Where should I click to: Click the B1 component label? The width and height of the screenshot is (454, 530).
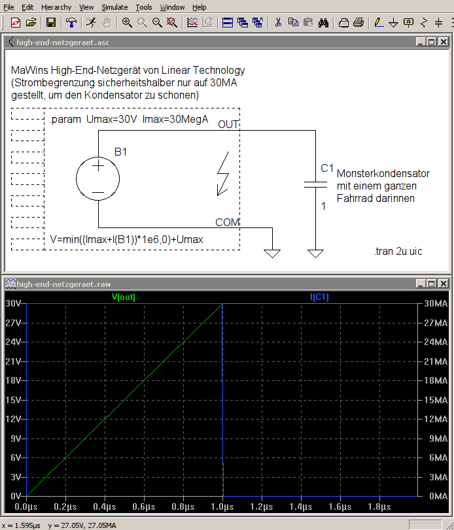120,152
